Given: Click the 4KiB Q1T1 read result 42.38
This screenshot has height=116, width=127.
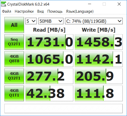Looking at the screenshot, I should click(49, 93).
